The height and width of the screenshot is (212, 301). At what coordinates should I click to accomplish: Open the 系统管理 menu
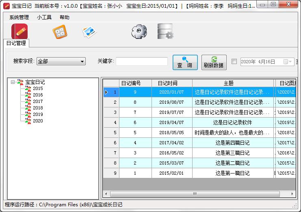[x=19, y=17]
